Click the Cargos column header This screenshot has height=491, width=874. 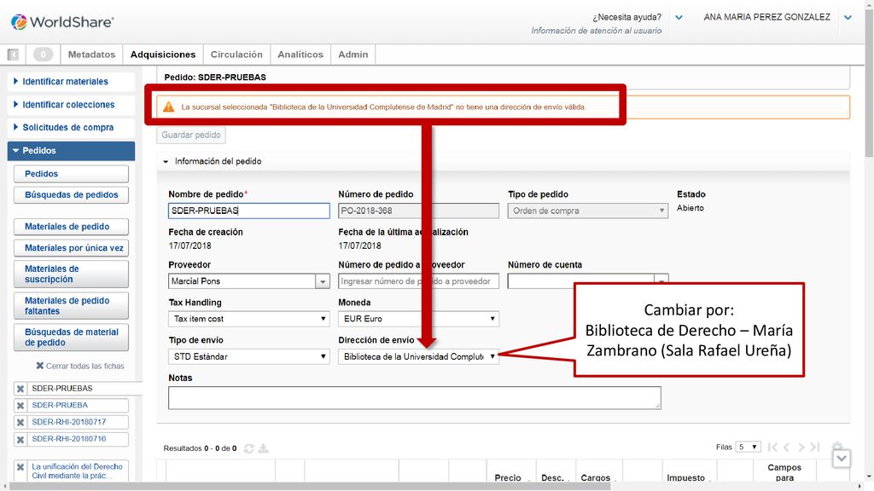click(x=595, y=477)
